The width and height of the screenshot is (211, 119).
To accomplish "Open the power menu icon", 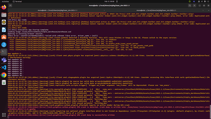I will 208,2.
